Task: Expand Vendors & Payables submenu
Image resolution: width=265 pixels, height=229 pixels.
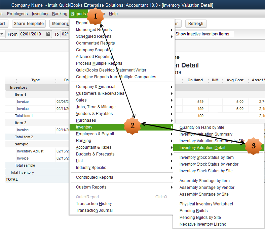Action: [122, 114]
